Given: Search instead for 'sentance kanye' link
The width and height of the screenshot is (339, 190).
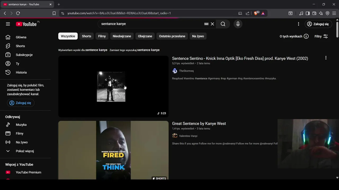Looking at the screenshot, I should pyautogui.click(x=148, y=50).
